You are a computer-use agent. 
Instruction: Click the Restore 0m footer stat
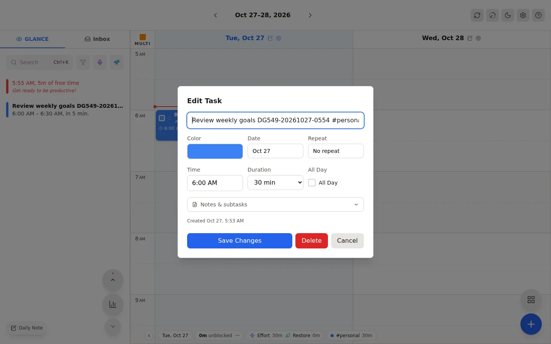pos(303,336)
